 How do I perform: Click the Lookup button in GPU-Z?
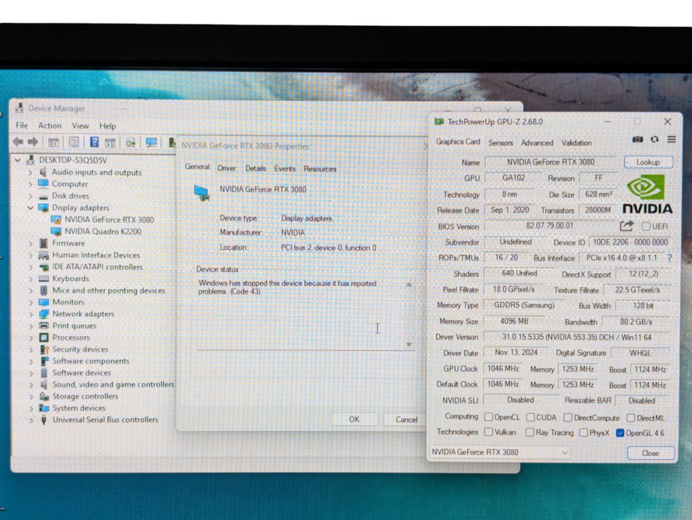click(x=648, y=162)
